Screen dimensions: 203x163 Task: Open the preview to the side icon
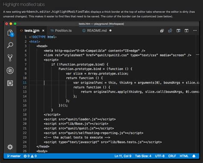point(178,31)
